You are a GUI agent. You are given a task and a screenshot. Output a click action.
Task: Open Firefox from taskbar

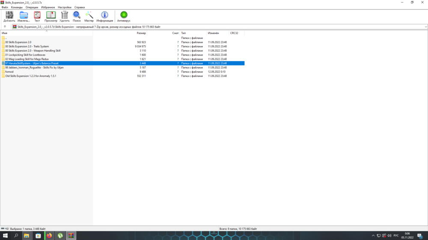[49, 236]
